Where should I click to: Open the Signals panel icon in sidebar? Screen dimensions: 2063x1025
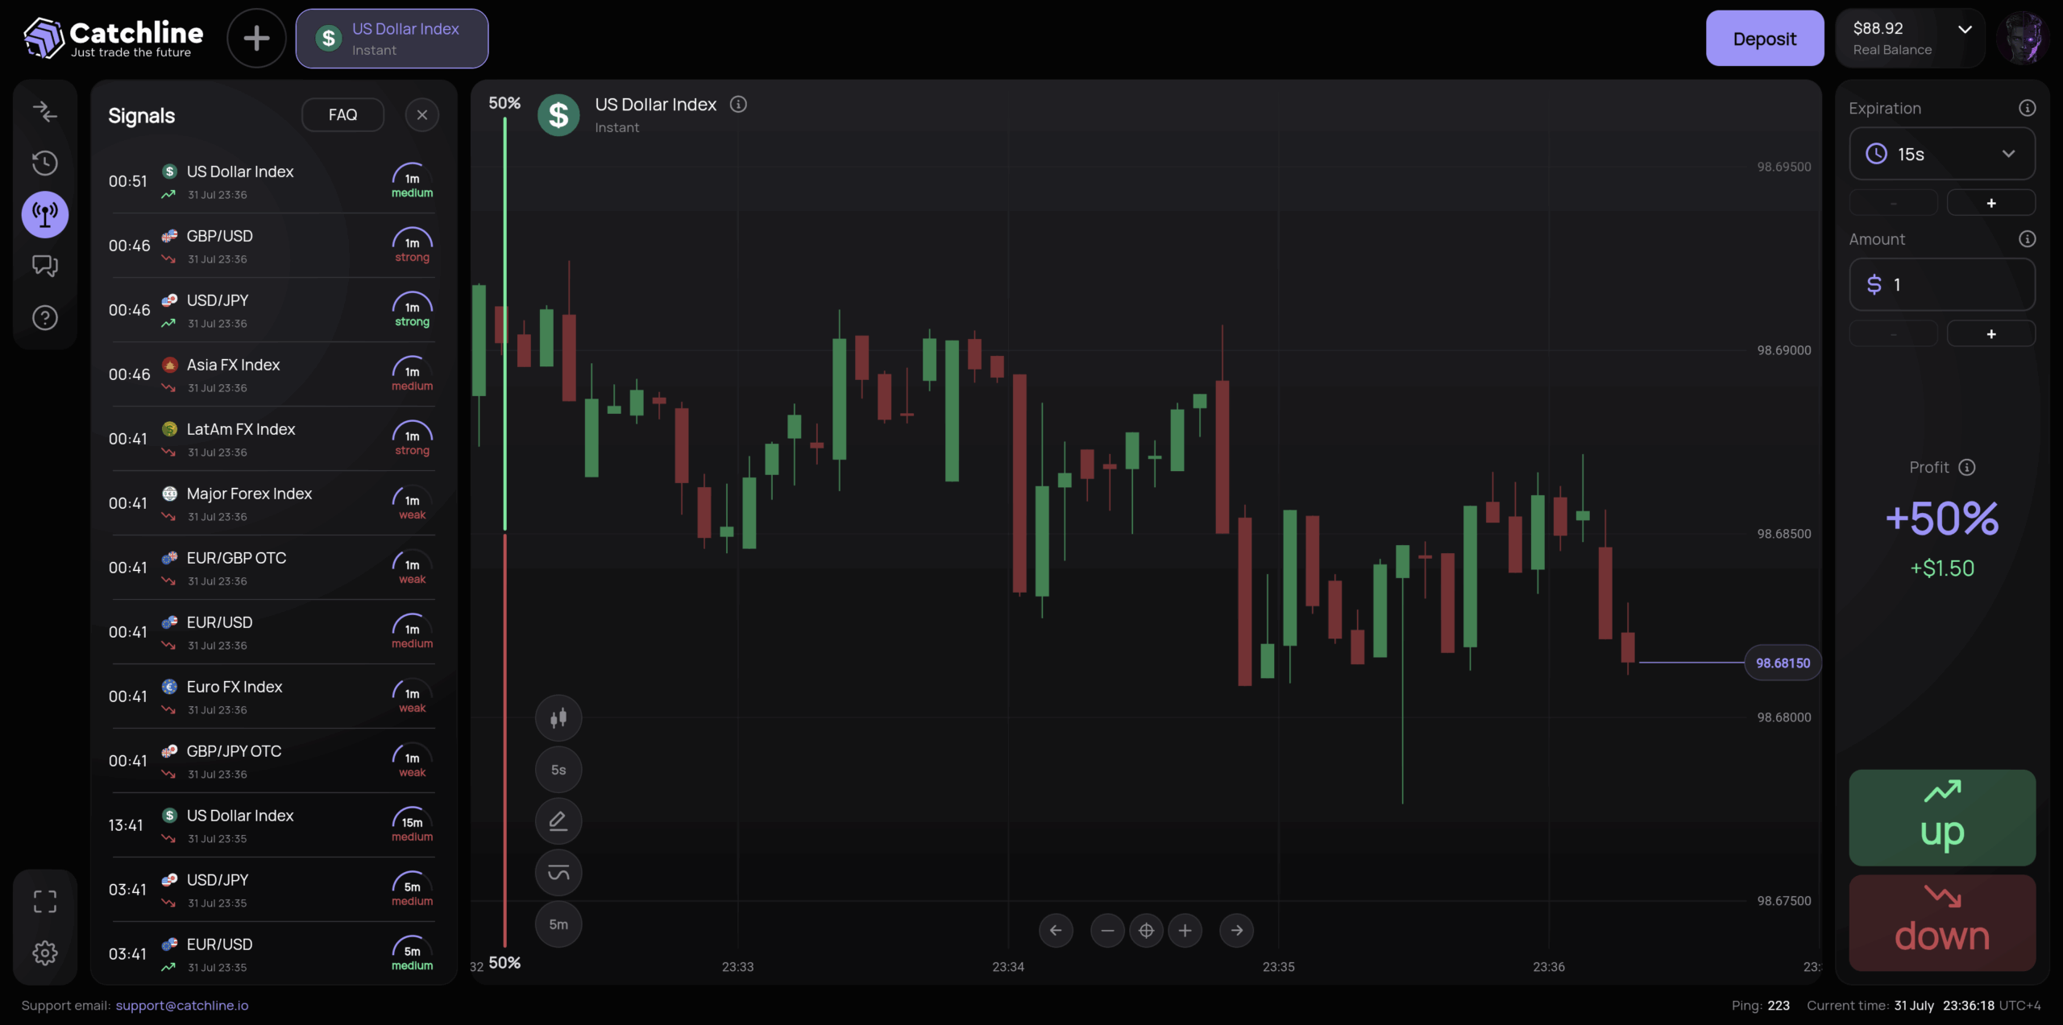[x=44, y=214]
